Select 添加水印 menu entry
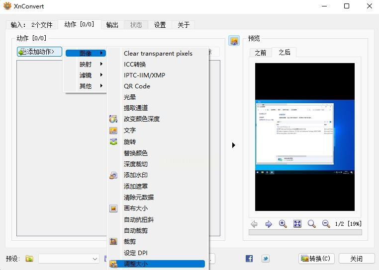379x270 pixels. coord(135,175)
